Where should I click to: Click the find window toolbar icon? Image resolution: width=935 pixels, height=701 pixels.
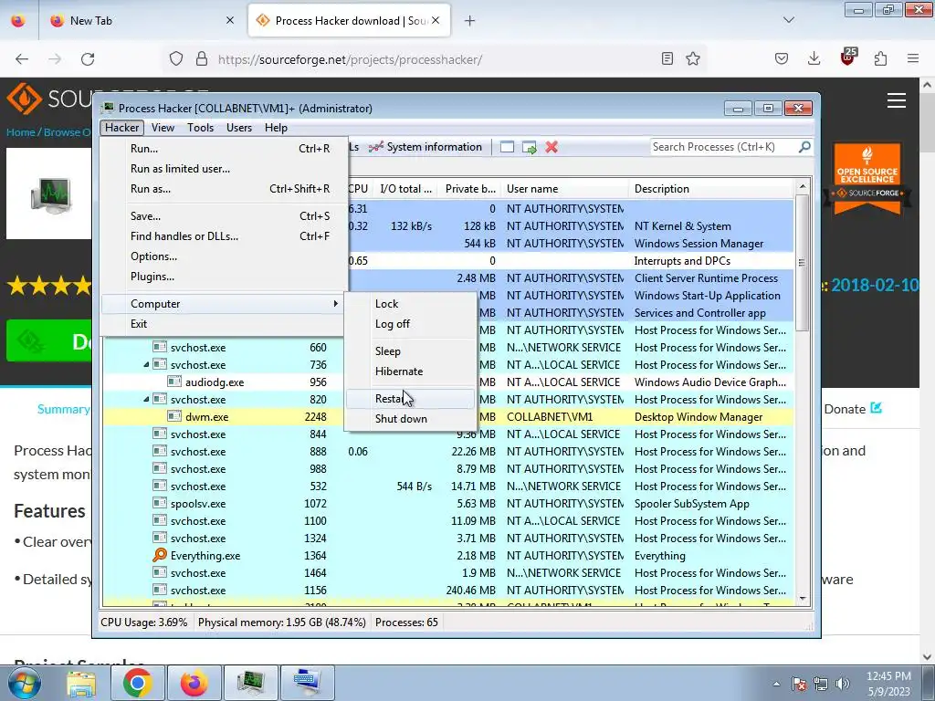[x=507, y=147]
